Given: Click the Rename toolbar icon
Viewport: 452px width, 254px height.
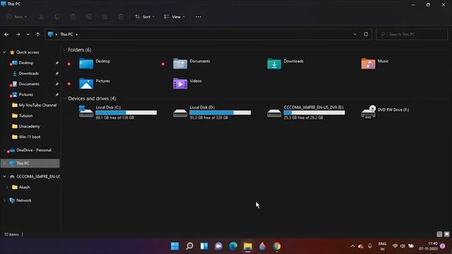Looking at the screenshot, I should coord(89,17).
